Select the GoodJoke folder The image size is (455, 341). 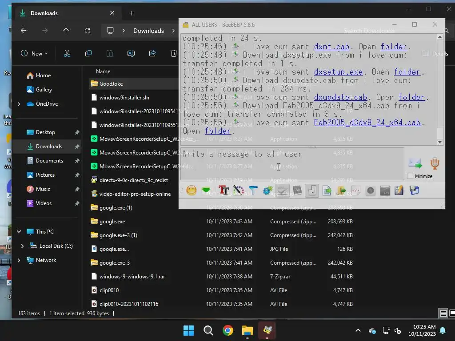click(x=111, y=84)
